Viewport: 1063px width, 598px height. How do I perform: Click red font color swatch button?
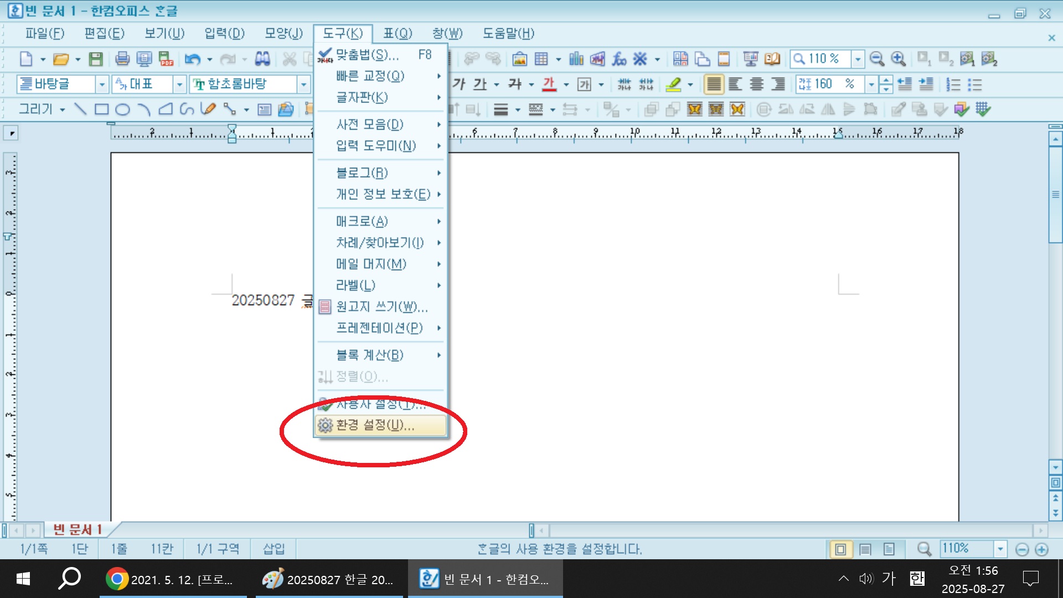(549, 84)
